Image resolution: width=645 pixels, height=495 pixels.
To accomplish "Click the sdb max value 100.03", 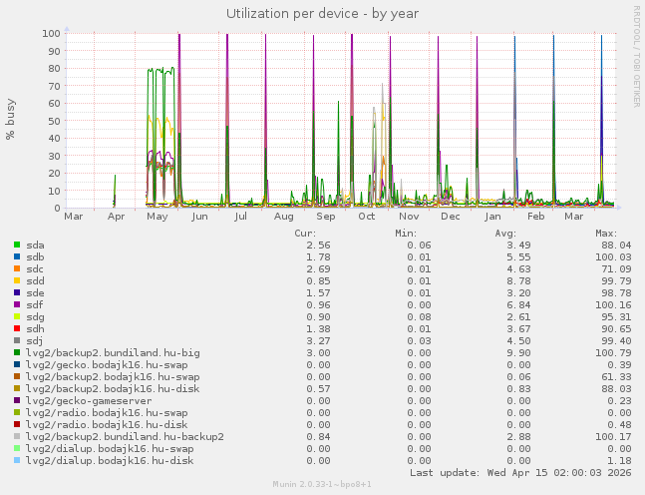I will [x=613, y=257].
